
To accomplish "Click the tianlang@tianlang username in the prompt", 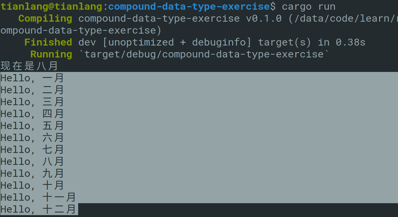I will 51,6.
